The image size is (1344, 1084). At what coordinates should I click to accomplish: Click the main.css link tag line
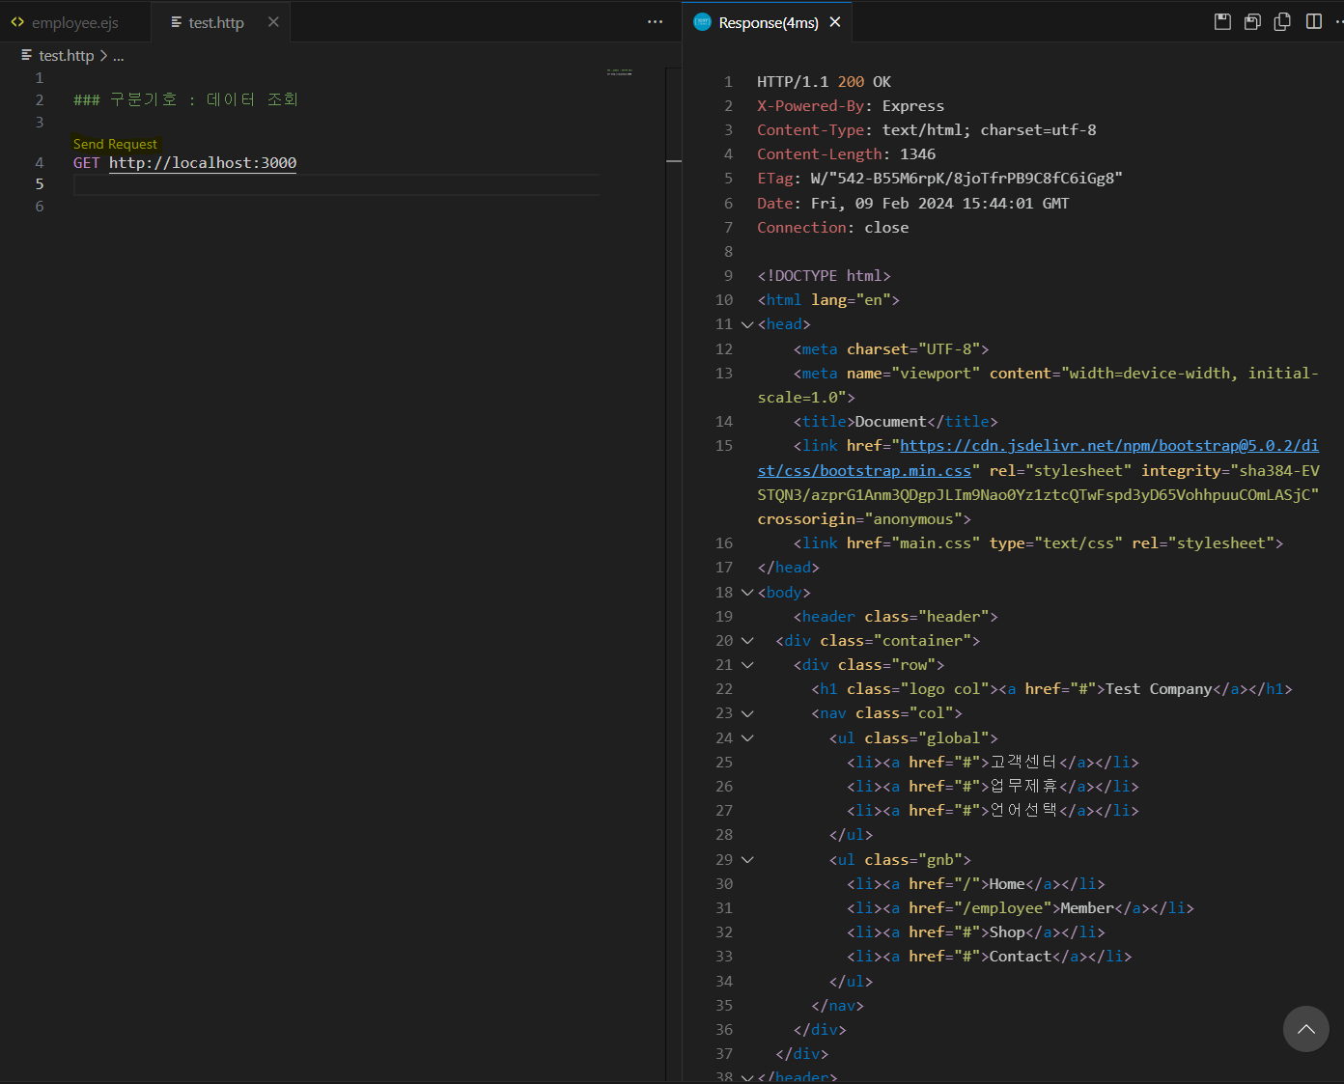pyautogui.click(x=1038, y=543)
